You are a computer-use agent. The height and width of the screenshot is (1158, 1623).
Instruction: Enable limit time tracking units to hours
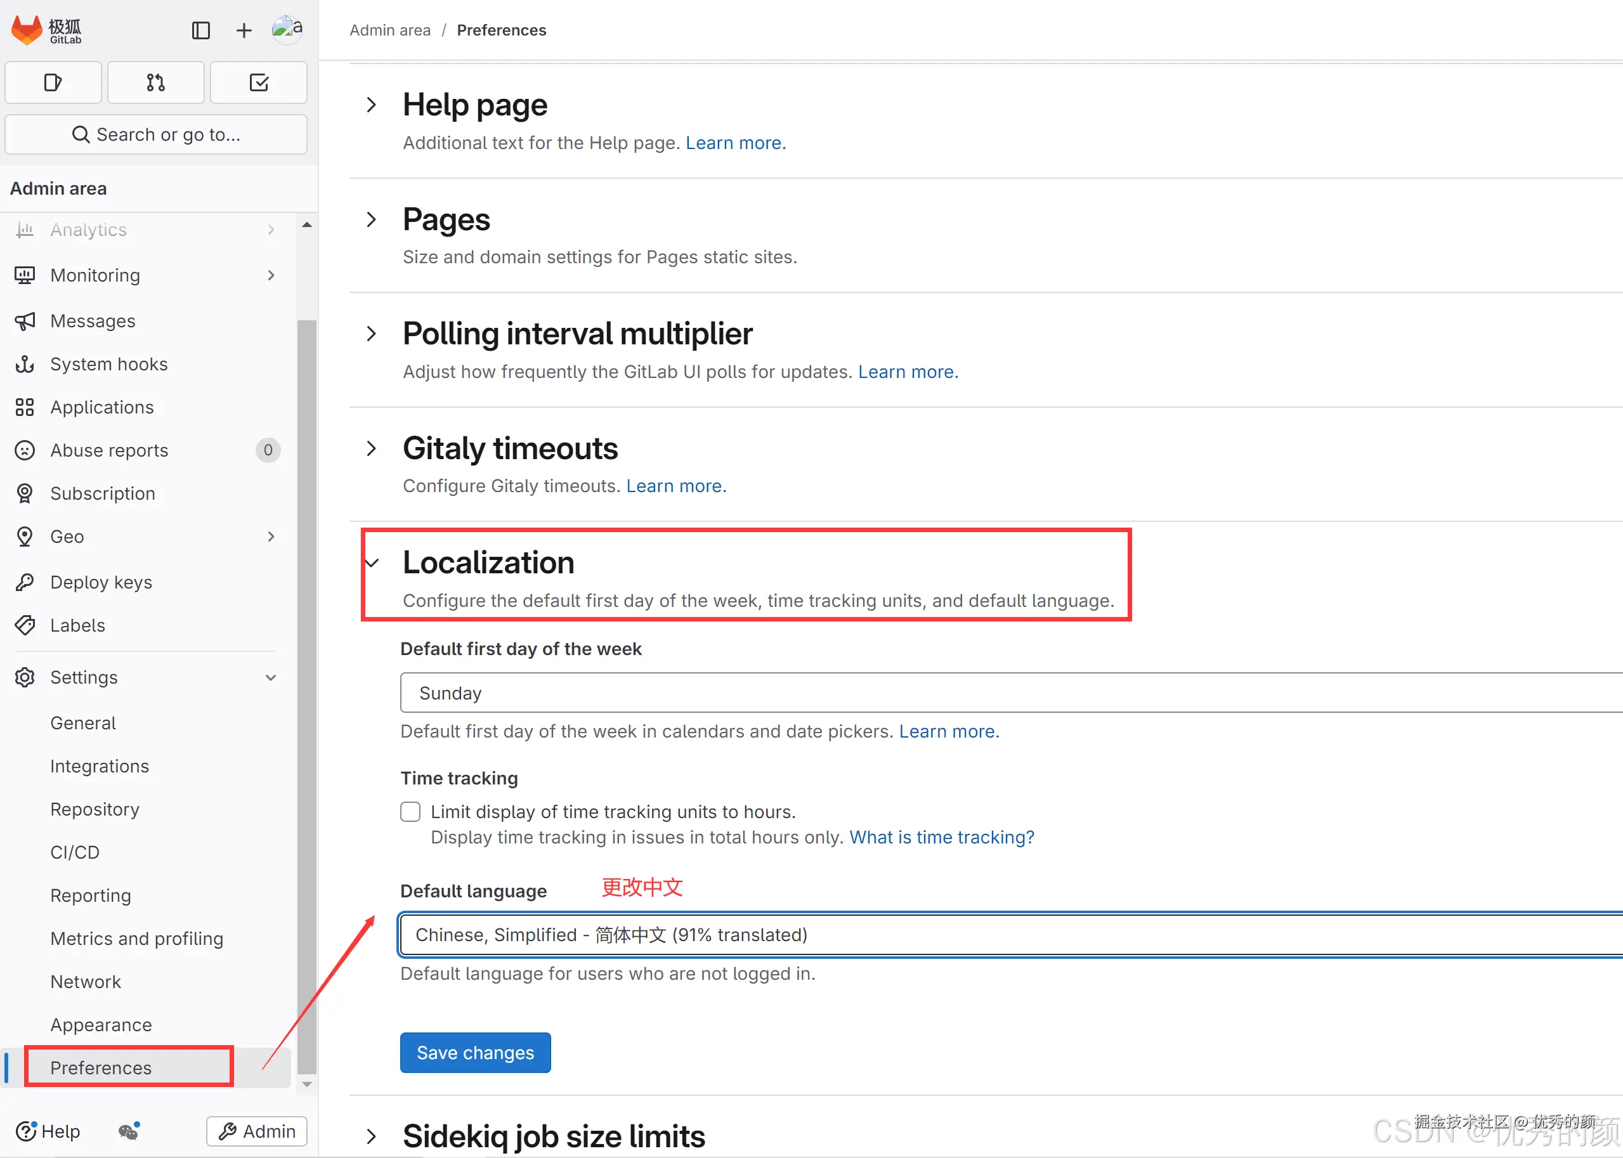410,812
